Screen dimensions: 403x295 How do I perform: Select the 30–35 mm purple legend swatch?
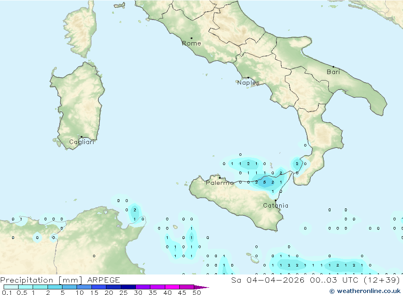point(143,287)
